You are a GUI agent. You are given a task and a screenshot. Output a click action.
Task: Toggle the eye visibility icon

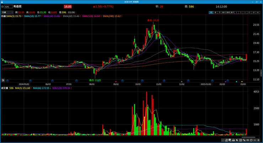(x=248, y=140)
